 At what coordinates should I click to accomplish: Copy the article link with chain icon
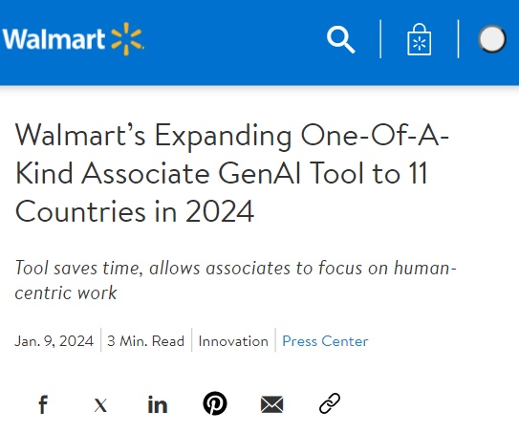[330, 403]
